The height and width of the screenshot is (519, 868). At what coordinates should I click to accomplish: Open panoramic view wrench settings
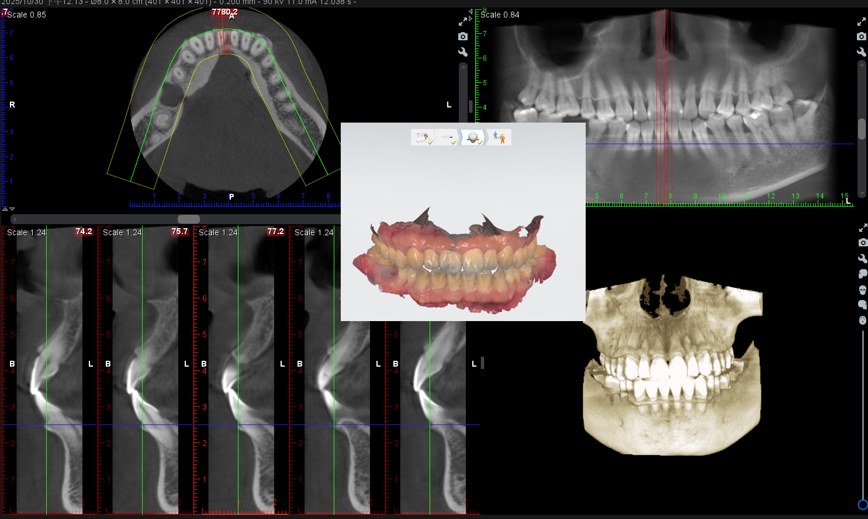(x=861, y=52)
